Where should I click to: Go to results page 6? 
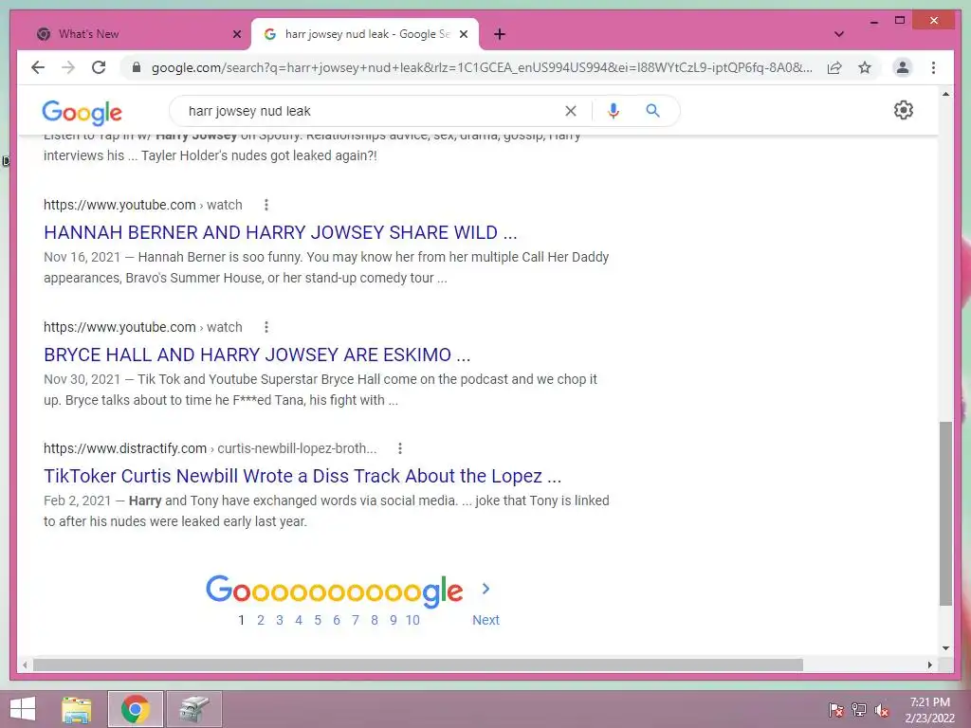[337, 620]
